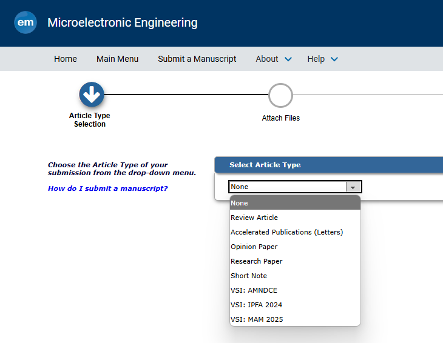Choose Research Paper article type
Screen dimensions: 443x343
[x=256, y=261]
